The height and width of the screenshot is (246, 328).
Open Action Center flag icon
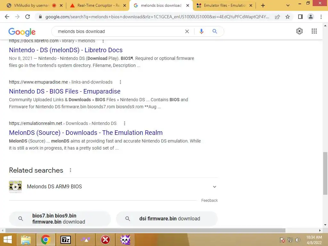[x=282, y=240]
